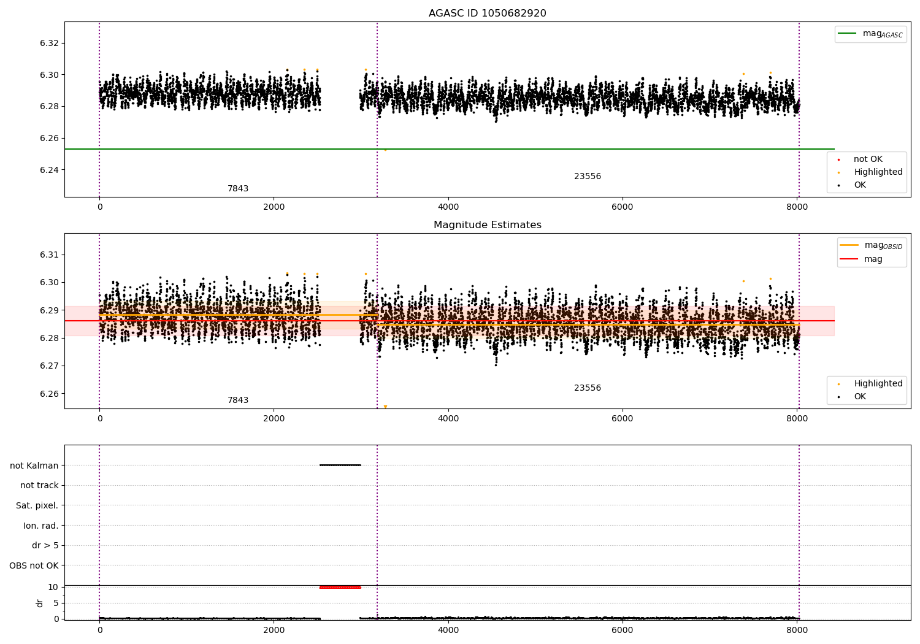Click the 'dr > 5' row label
Viewport: 920px width, 644px height.
(x=45, y=545)
